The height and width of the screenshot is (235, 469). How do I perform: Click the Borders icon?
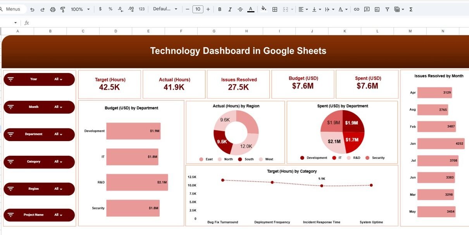tap(275, 9)
